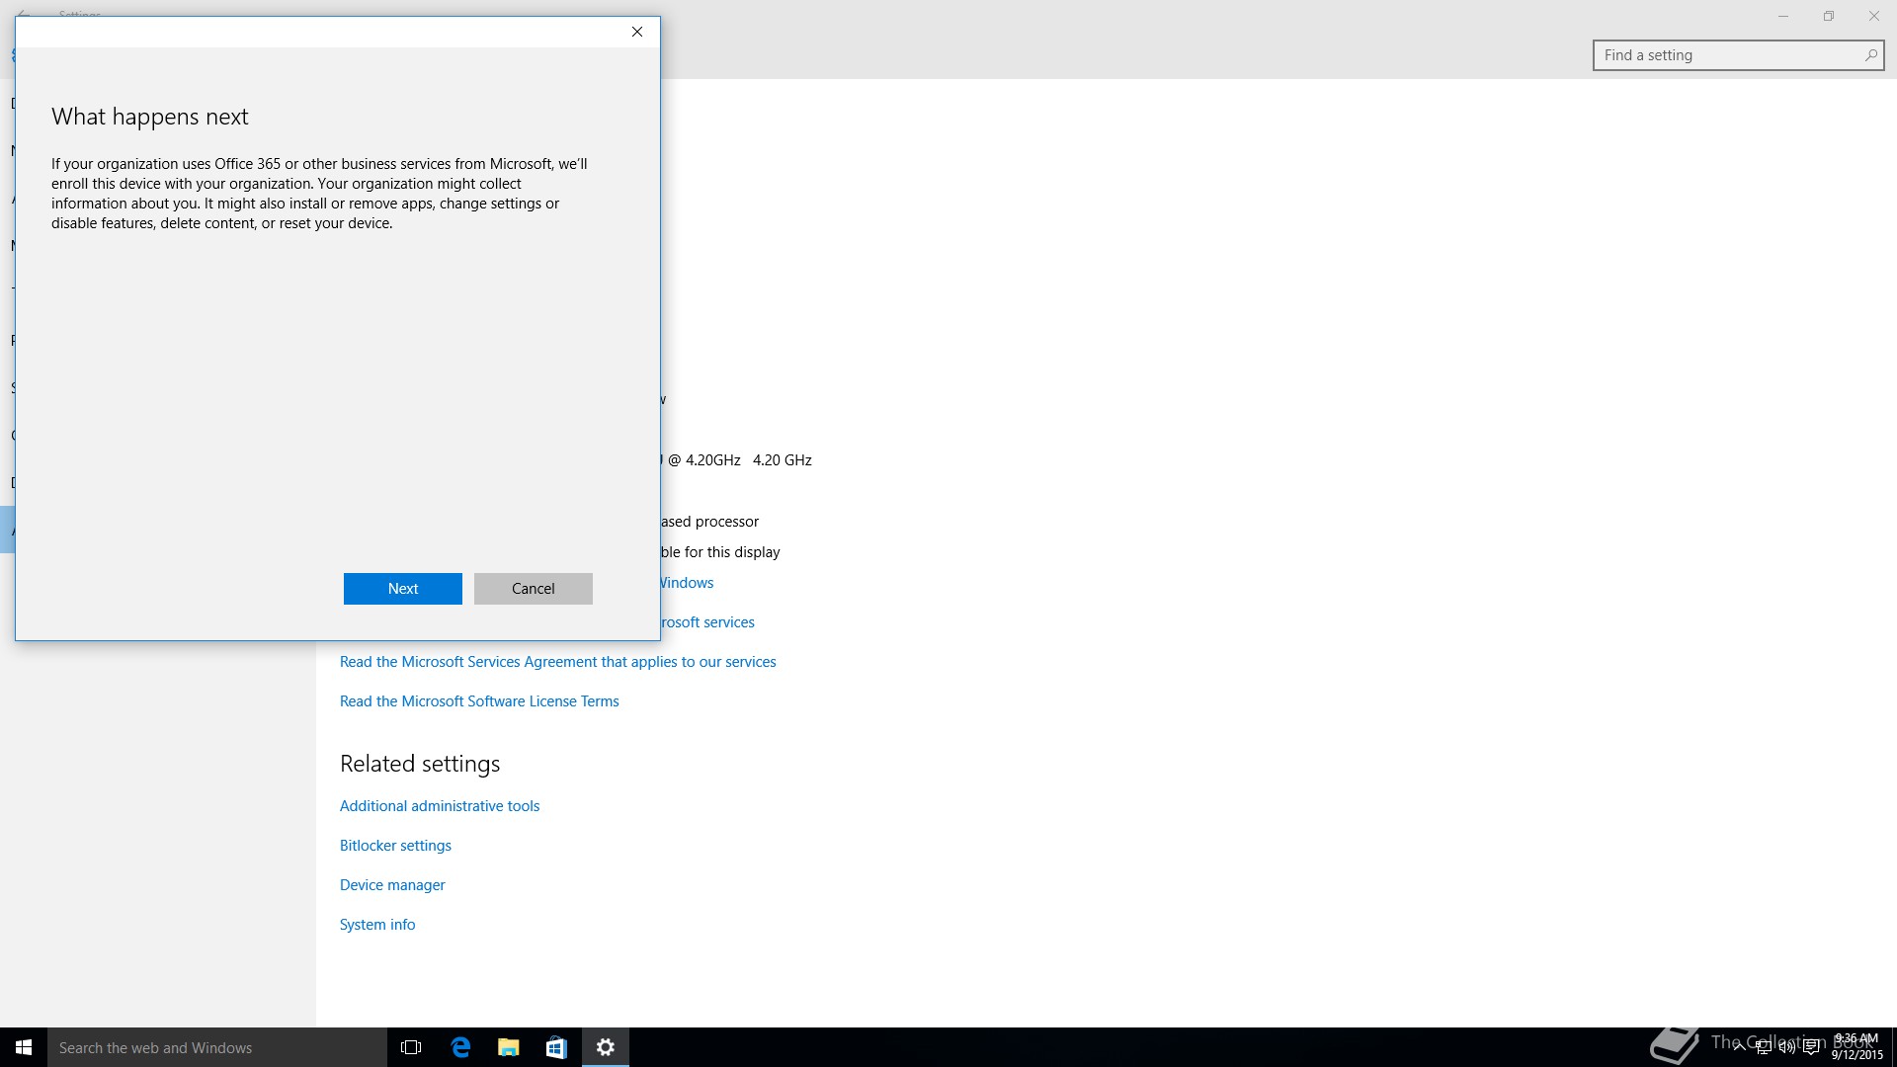Viewport: 1897px width, 1067px height.
Task: Open Bitlocker settings link
Action: pos(395,846)
